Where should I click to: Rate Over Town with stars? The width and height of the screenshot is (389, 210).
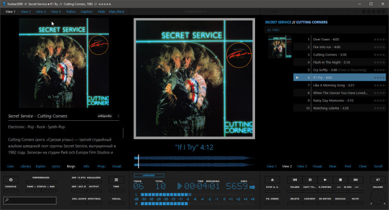point(380,39)
